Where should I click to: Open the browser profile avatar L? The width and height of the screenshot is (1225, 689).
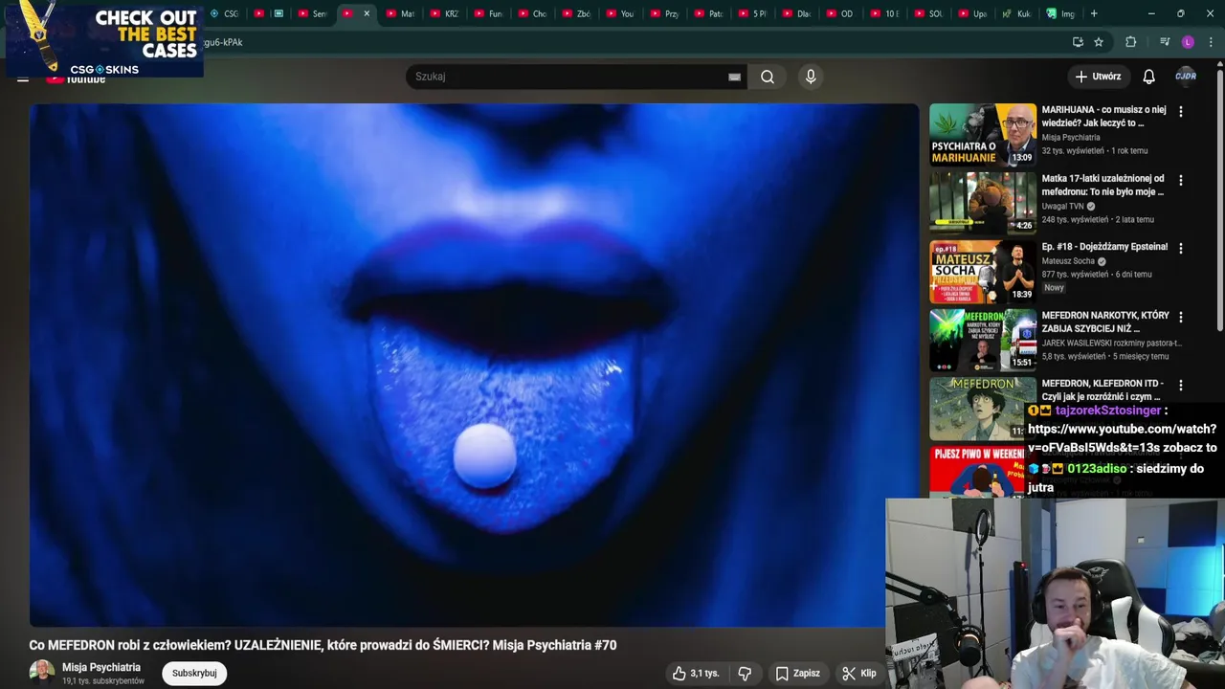coord(1188,42)
